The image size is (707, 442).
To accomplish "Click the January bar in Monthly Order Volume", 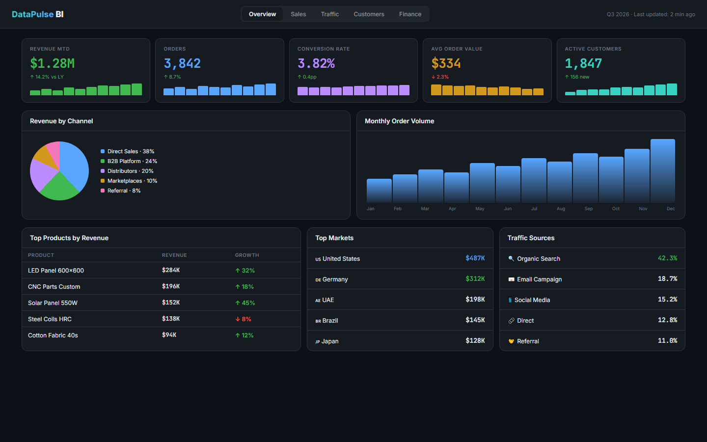I will point(379,191).
